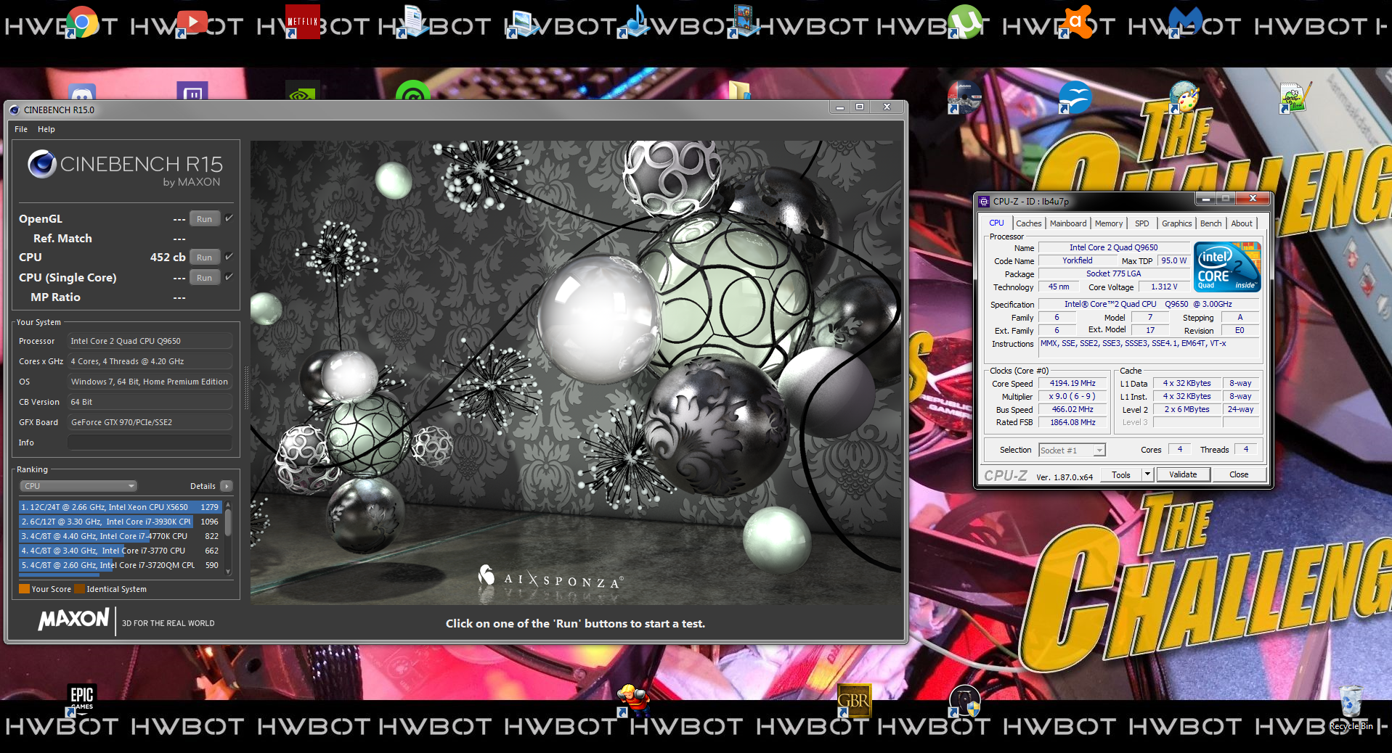Viewport: 1392px width, 753px height.
Task: Open the pictures library shortcut icon
Action: pos(523,22)
